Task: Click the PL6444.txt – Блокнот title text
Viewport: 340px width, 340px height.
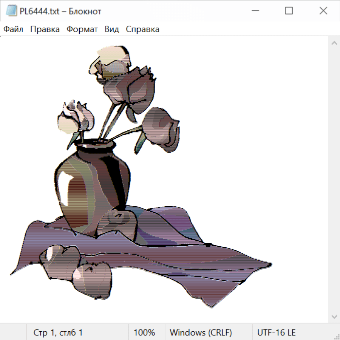Action: click(60, 11)
